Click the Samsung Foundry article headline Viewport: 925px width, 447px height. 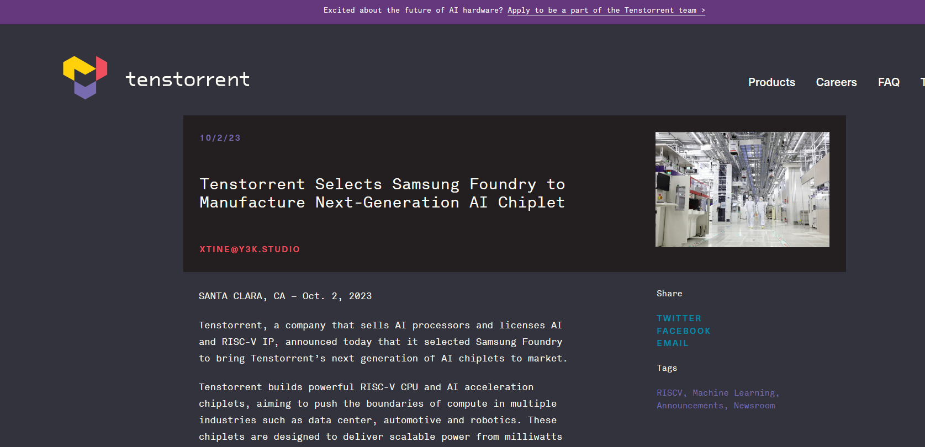[382, 193]
